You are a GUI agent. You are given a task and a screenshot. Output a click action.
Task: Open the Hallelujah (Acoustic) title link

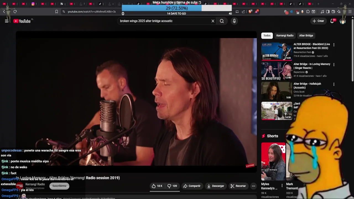[307, 86]
